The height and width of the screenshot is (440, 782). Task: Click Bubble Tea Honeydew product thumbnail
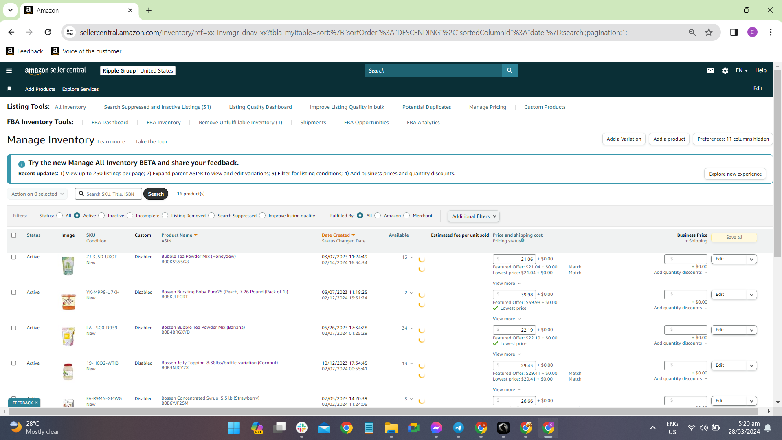pos(68,266)
